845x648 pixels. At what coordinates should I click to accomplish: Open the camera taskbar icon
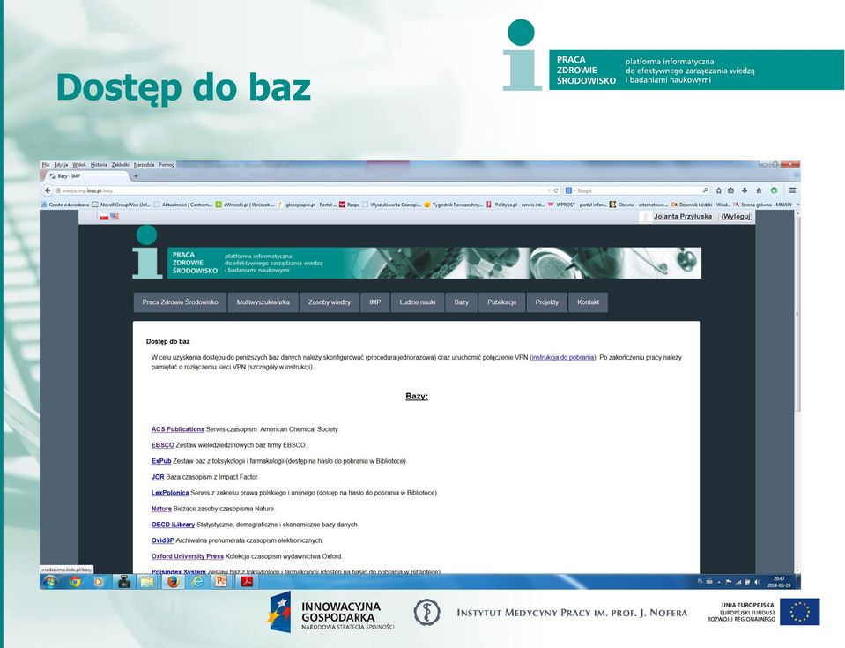[x=124, y=582]
